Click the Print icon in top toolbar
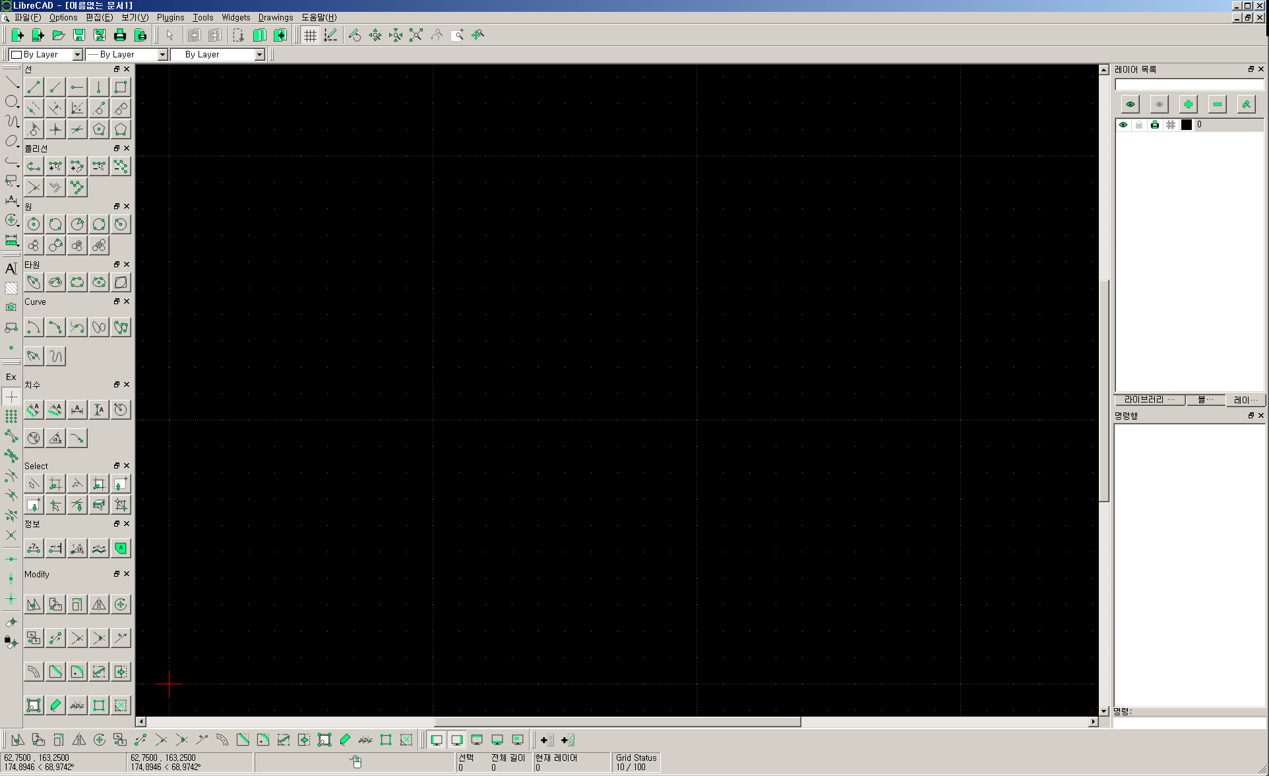This screenshot has width=1269, height=776. tap(119, 36)
